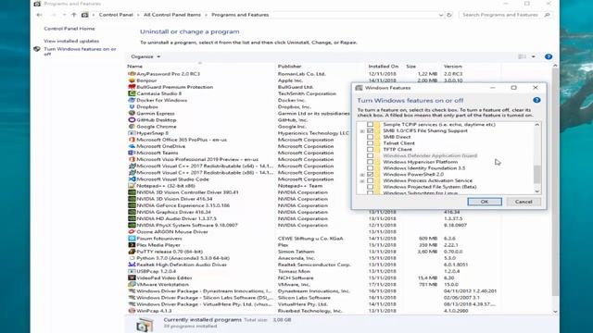Uncheck Windows PowerShell 2.0
Image resolution: width=593 pixels, height=333 pixels.
(370, 174)
